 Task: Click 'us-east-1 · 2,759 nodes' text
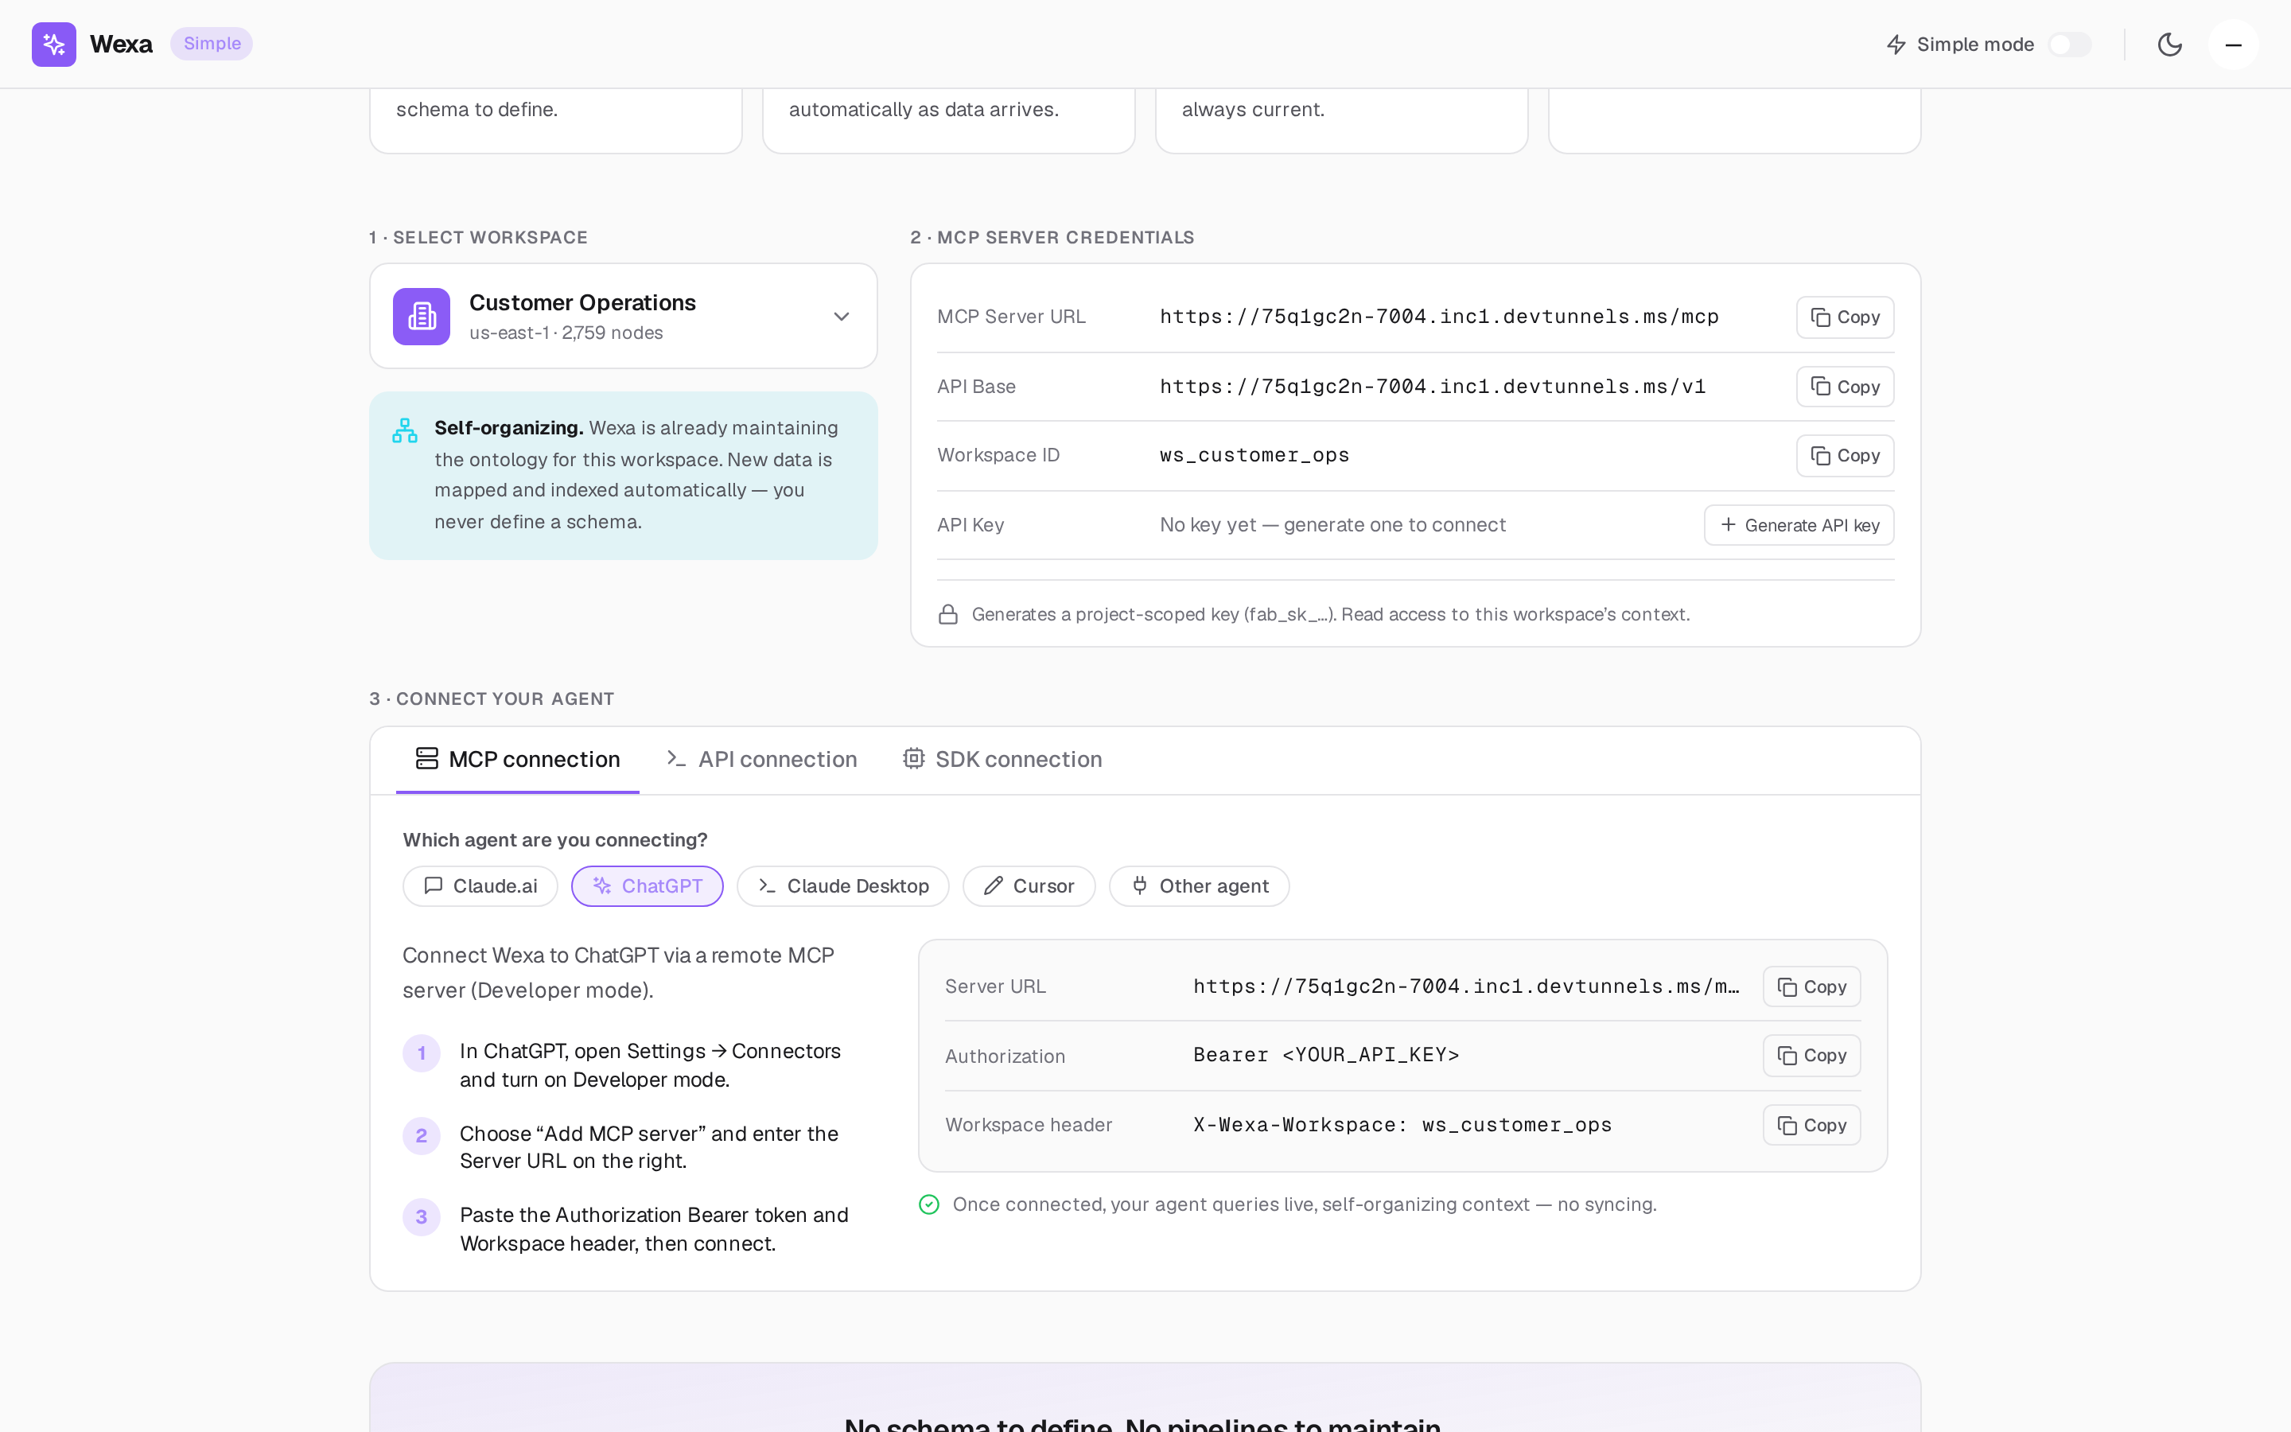[x=565, y=333]
